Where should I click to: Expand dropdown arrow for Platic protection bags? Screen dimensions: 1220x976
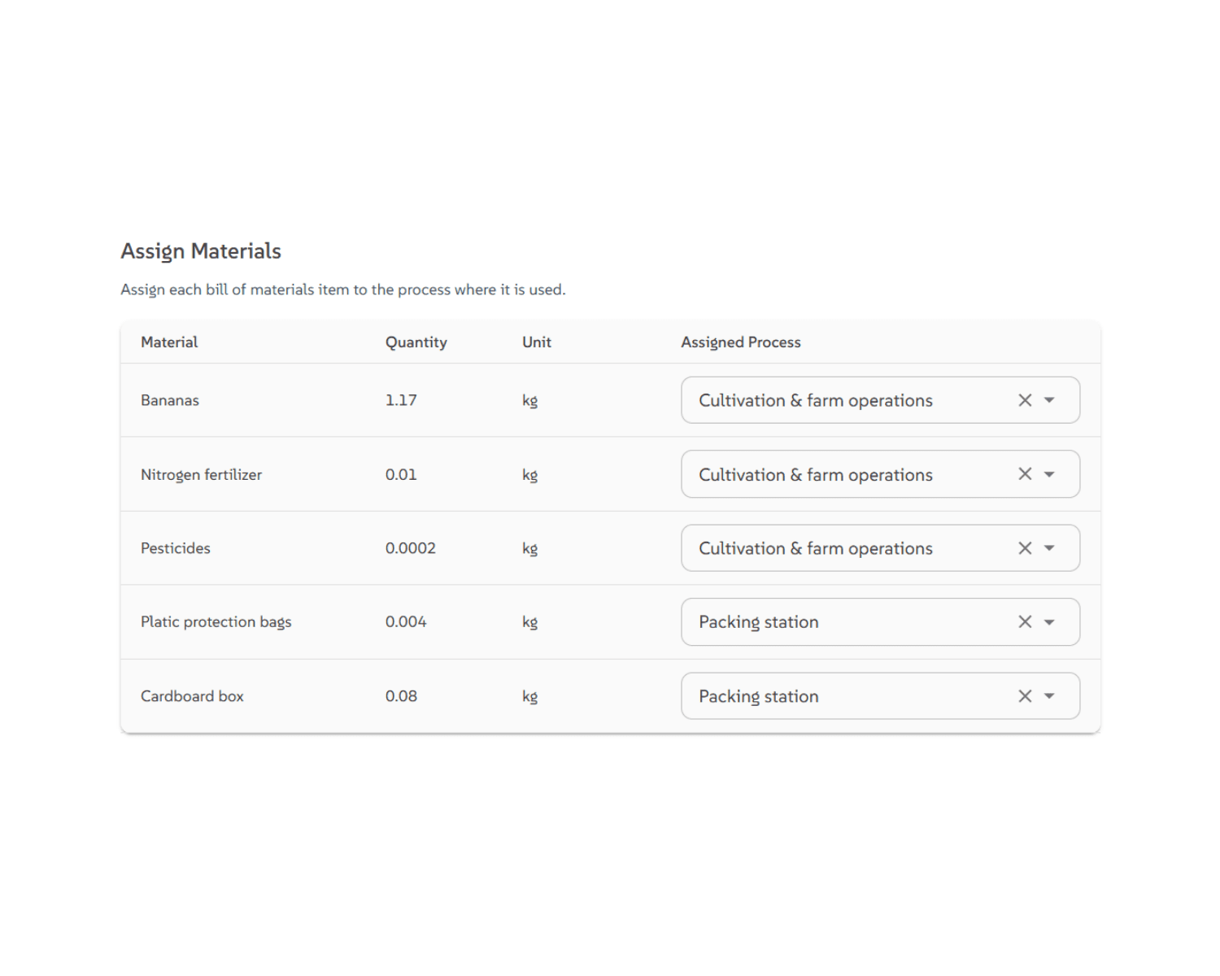[1049, 622]
